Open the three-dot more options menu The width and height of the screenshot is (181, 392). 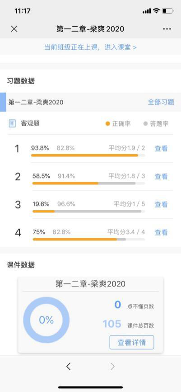pos(167,29)
